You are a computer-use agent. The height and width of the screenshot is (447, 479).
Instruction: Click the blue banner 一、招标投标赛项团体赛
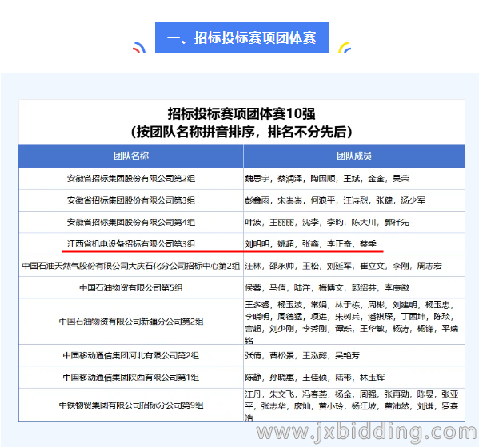tap(241, 38)
